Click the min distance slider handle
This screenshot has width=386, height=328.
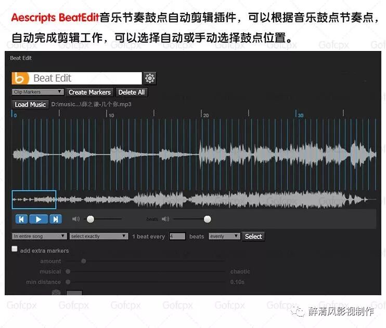pos(68,282)
